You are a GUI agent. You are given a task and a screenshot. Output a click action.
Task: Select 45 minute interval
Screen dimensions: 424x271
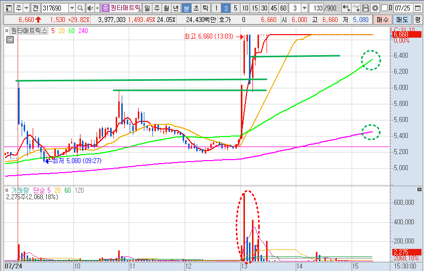coord(274,9)
